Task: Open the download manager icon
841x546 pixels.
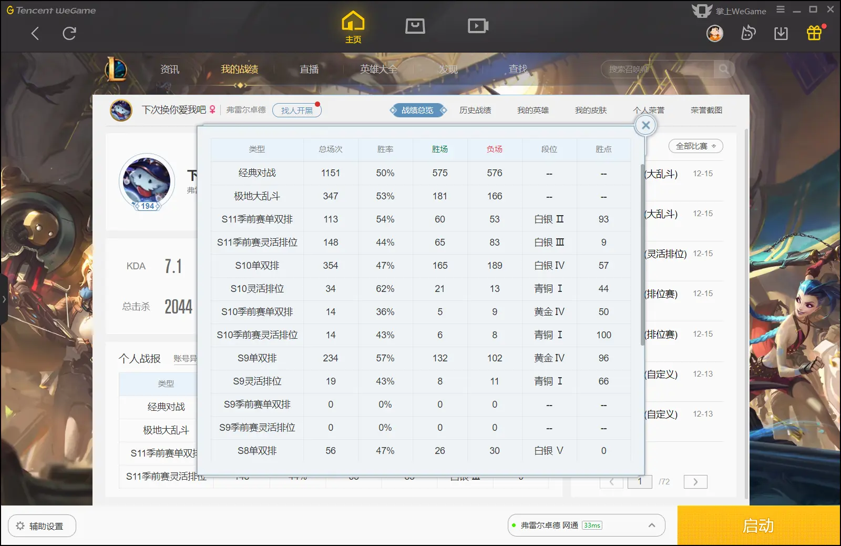Action: tap(781, 34)
